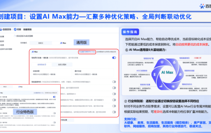The width and height of the screenshot is (211, 133).
Task: Click the 精细后验优化 heading in the diagram
Action: pos(187,84)
